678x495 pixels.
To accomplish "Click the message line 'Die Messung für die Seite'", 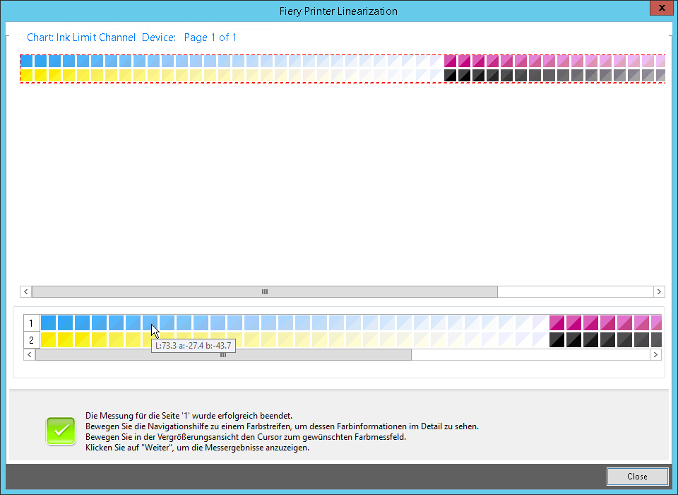I will click(189, 416).
